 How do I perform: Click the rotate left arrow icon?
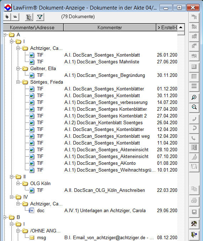(x=194, y=119)
